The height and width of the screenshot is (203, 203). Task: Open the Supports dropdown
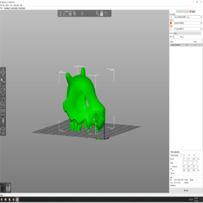pos(187,33)
